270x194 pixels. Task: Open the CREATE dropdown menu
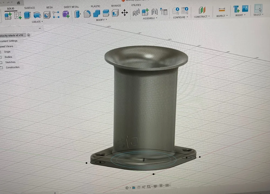click(37, 22)
